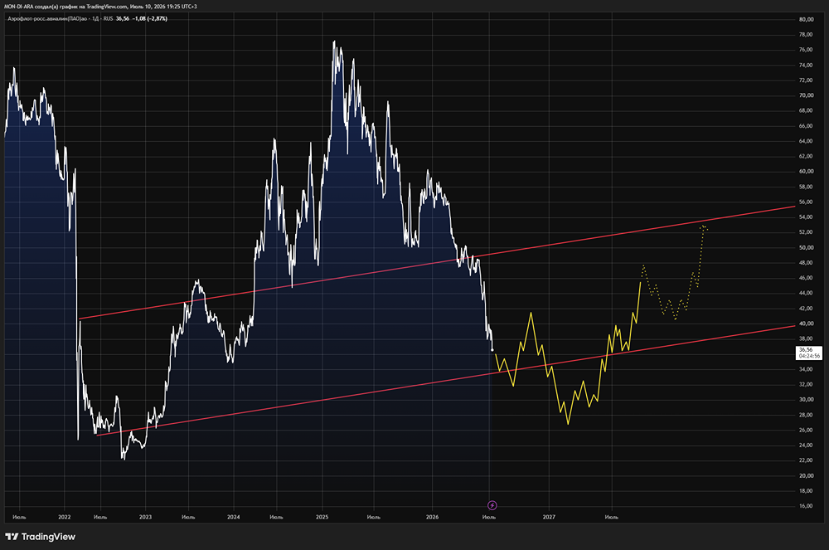This screenshot has height=550, width=829.
Task: Click the white price line peak near 2025
Action: coord(333,41)
